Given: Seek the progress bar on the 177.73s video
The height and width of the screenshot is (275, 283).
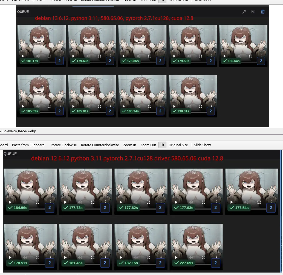Looking at the screenshot, I should [x=93, y=209].
